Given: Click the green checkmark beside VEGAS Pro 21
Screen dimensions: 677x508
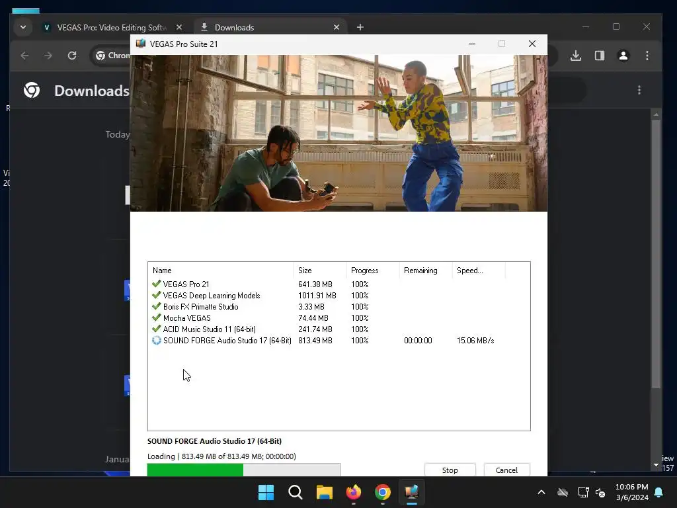Looking at the screenshot, I should click(156, 284).
